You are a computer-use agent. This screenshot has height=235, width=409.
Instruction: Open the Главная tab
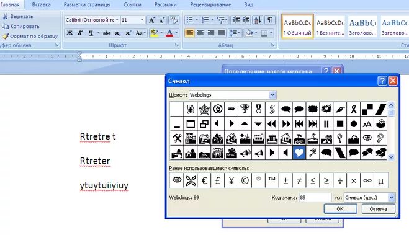10,4
